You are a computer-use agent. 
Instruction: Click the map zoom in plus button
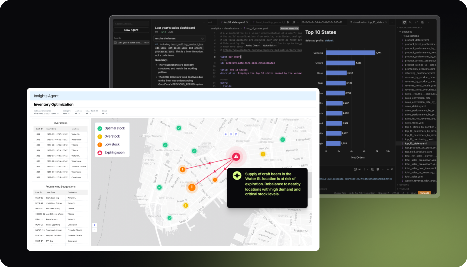click(94, 225)
